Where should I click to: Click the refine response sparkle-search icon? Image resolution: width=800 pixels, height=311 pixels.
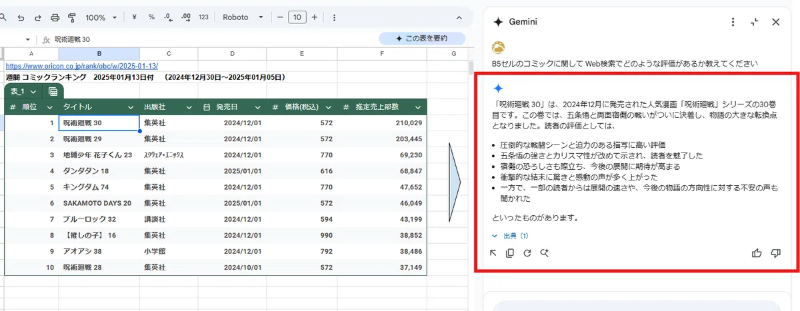(545, 253)
